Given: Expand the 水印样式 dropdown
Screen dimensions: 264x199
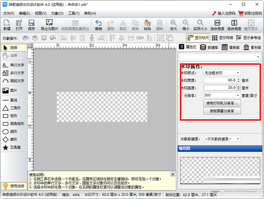Looking at the screenshot, I should coord(222,73).
